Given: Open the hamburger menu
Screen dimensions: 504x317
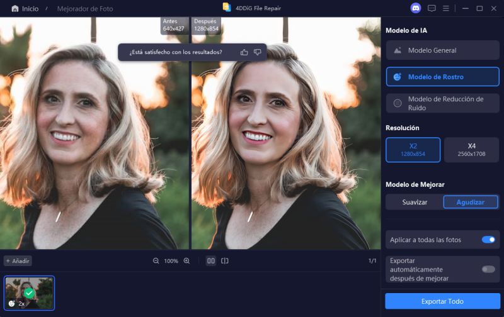Looking at the screenshot, I should 446,8.
